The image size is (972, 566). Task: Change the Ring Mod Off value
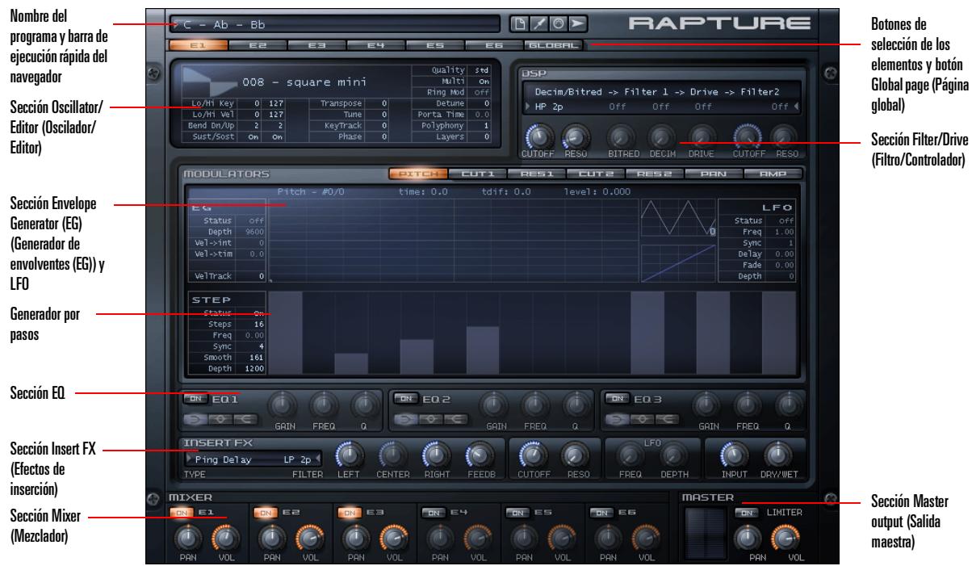[x=482, y=91]
